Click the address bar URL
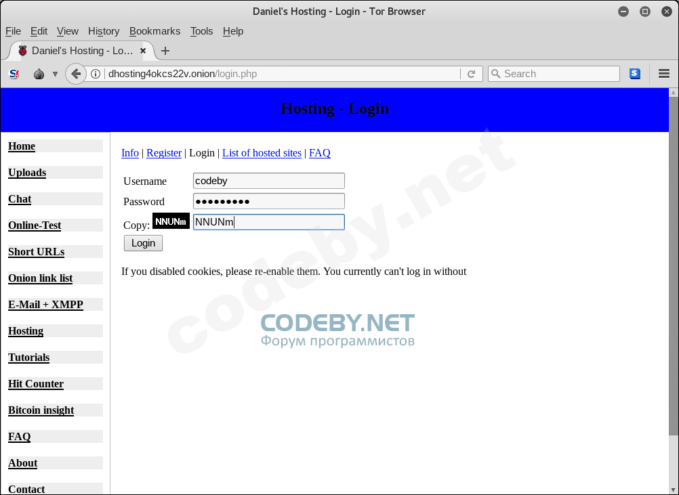Viewport: 679px width, 495px height. coord(182,74)
